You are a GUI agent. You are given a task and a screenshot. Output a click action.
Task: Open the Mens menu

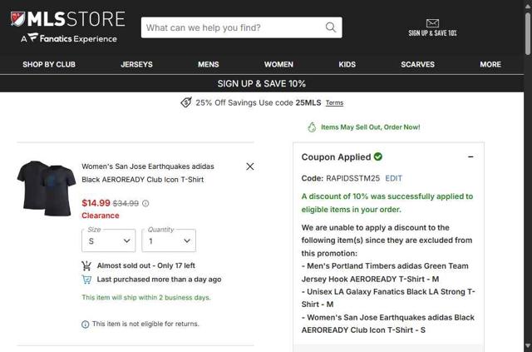(x=209, y=65)
